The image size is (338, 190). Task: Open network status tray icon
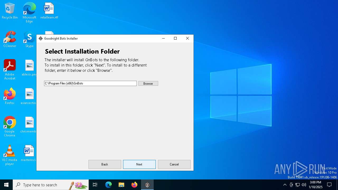[x=298, y=185]
